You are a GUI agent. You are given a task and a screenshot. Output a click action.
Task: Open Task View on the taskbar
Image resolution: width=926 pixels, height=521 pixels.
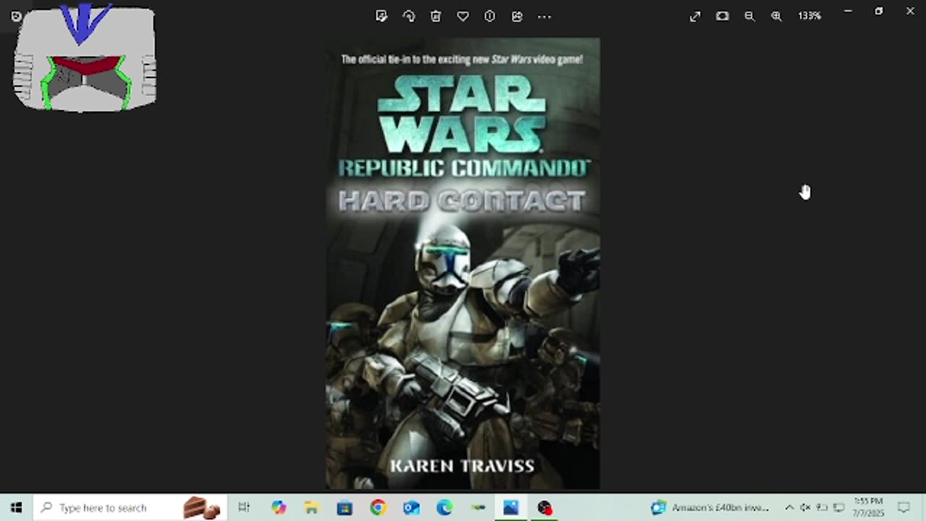(x=244, y=508)
